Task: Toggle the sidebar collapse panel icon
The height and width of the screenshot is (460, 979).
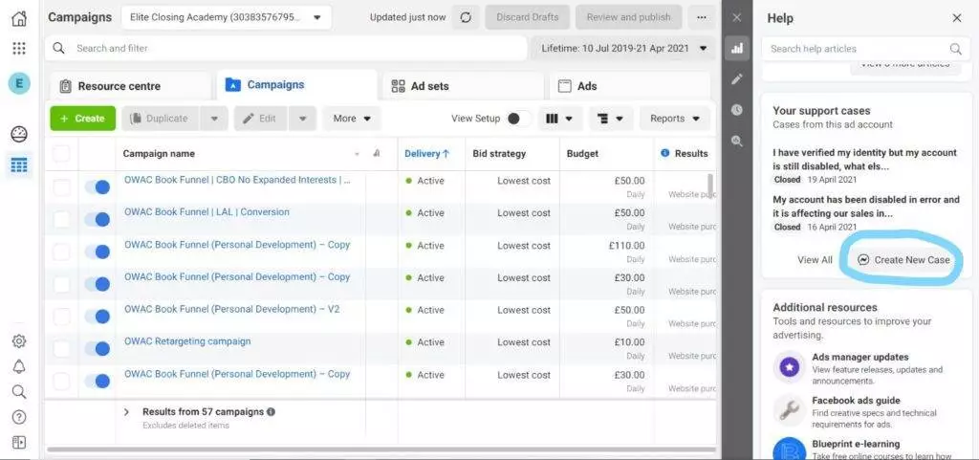Action: coord(19,442)
